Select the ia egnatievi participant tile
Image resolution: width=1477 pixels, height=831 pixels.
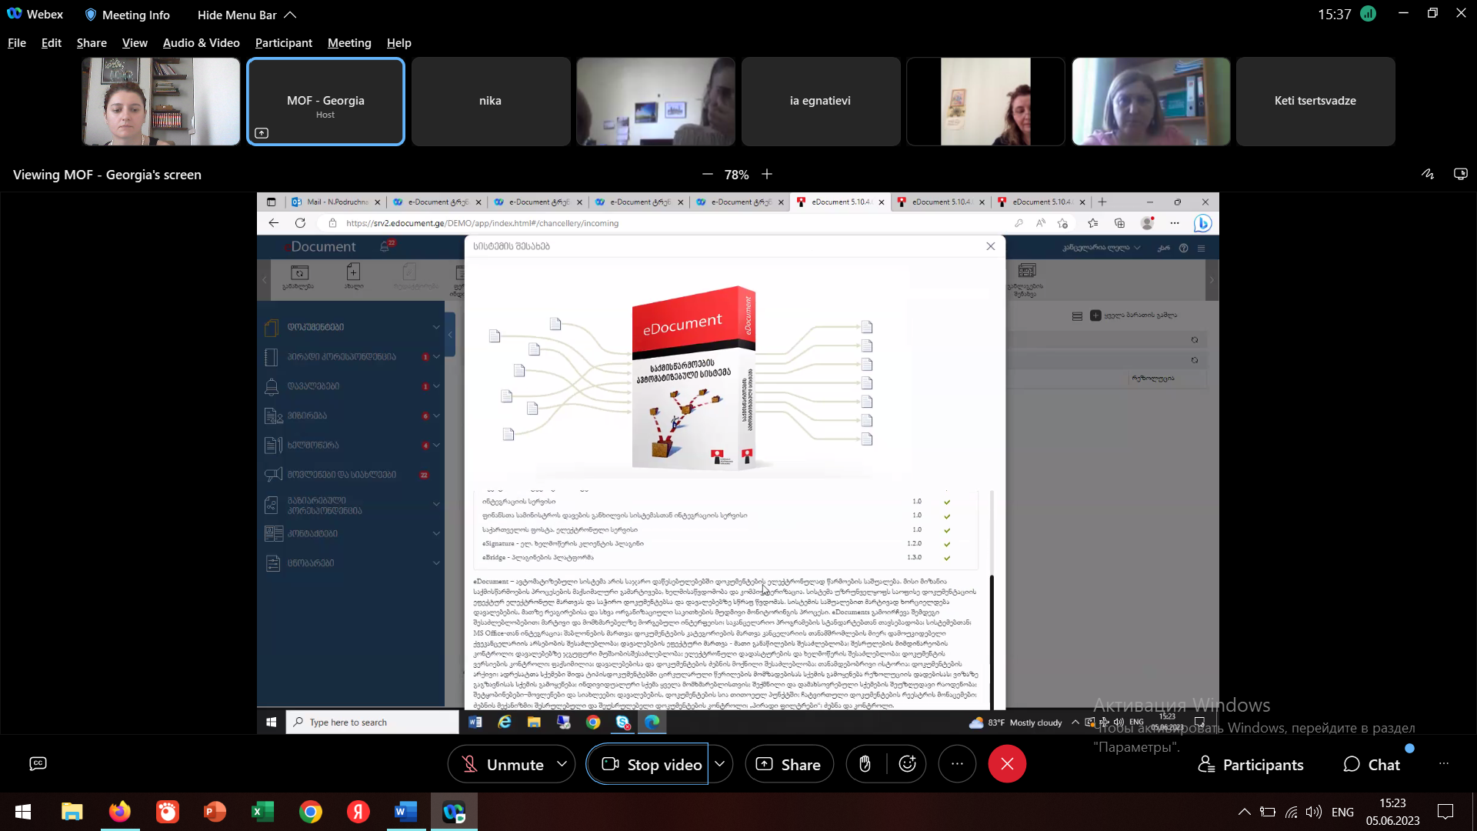point(820,102)
